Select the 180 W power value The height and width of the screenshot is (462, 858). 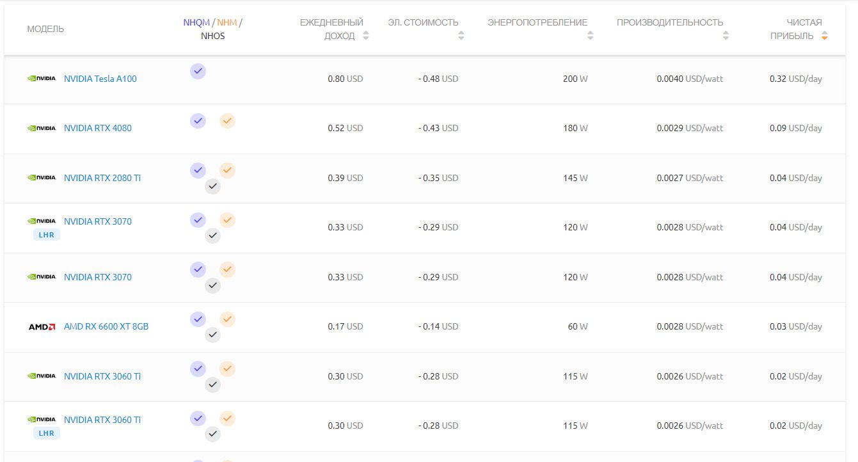coord(575,128)
